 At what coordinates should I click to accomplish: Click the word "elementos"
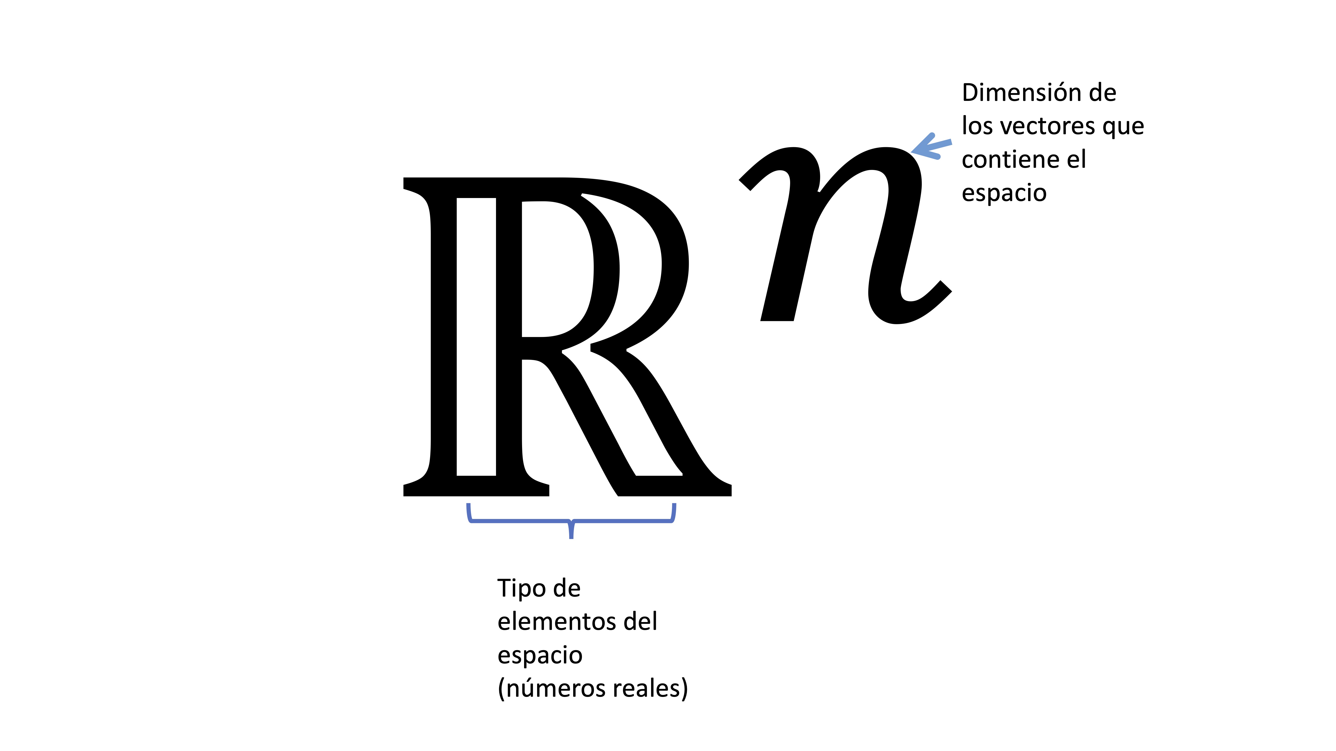(556, 622)
